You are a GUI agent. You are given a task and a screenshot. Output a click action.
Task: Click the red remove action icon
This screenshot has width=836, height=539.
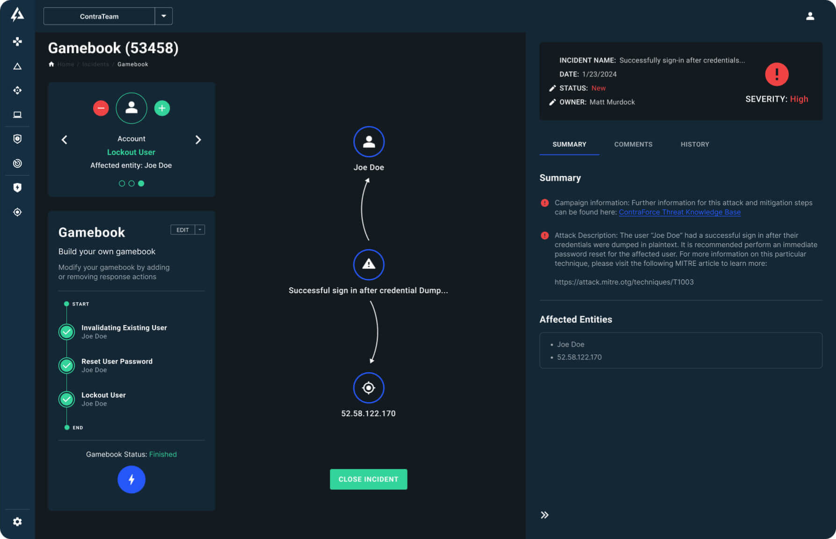pos(101,108)
